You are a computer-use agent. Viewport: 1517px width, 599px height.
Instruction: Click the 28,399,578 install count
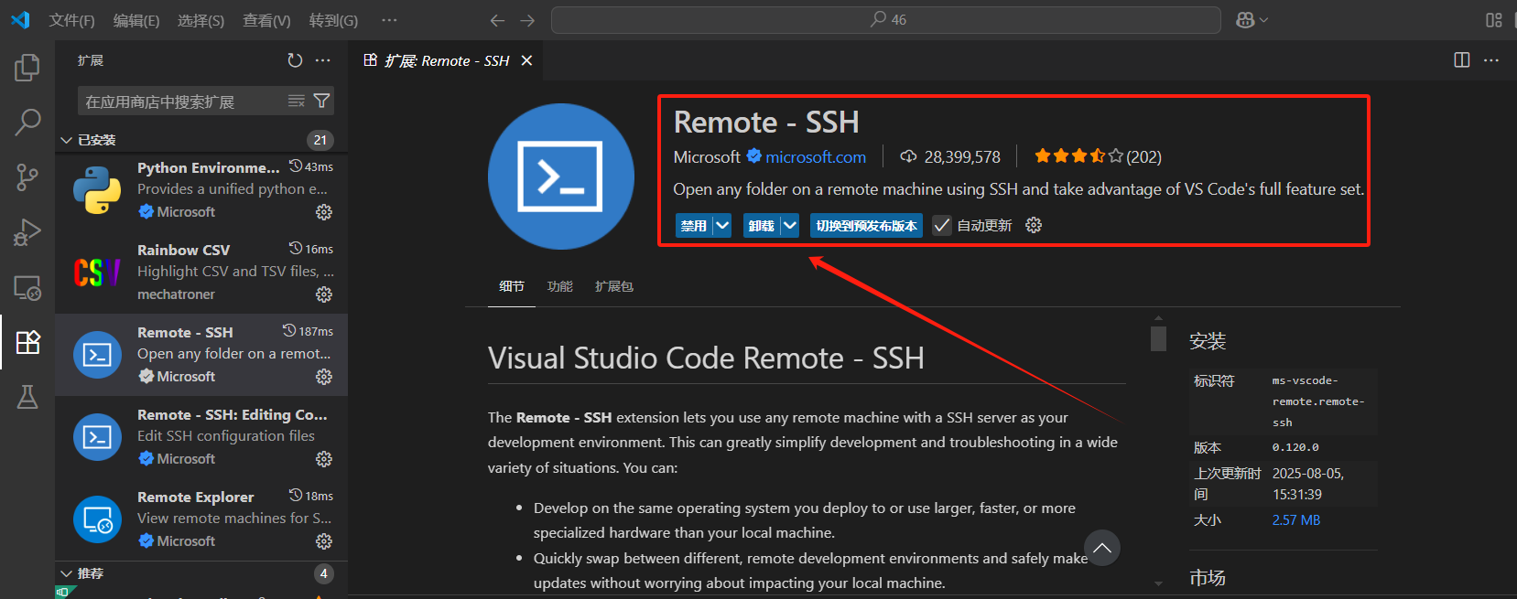(962, 156)
